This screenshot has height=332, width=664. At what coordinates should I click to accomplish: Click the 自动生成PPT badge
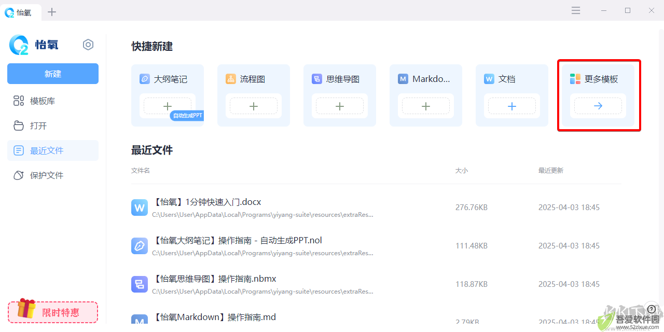(187, 116)
